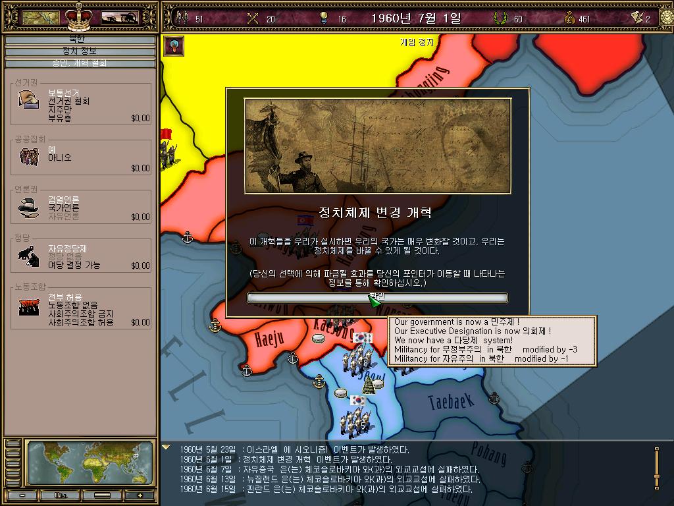
Task: Select 보통선거 suffrage option
Action: point(64,93)
